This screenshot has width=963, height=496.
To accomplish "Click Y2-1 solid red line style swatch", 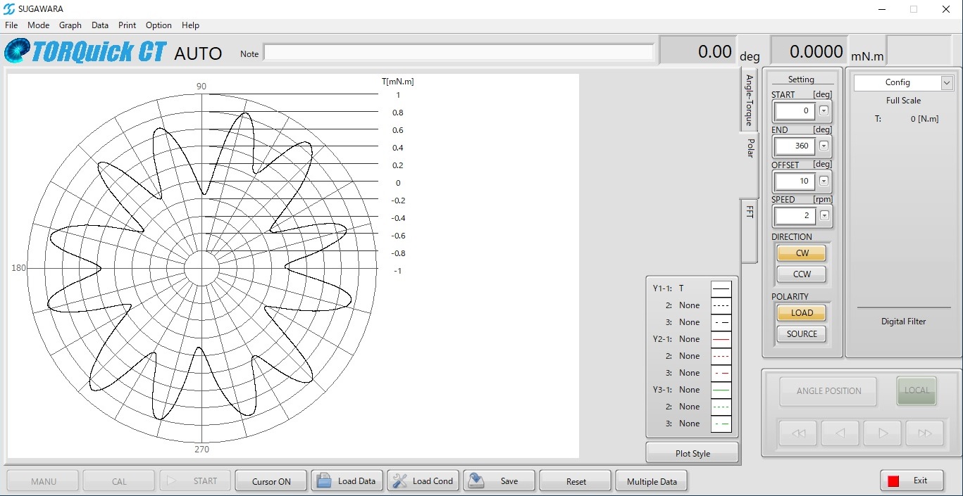I will (721, 339).
